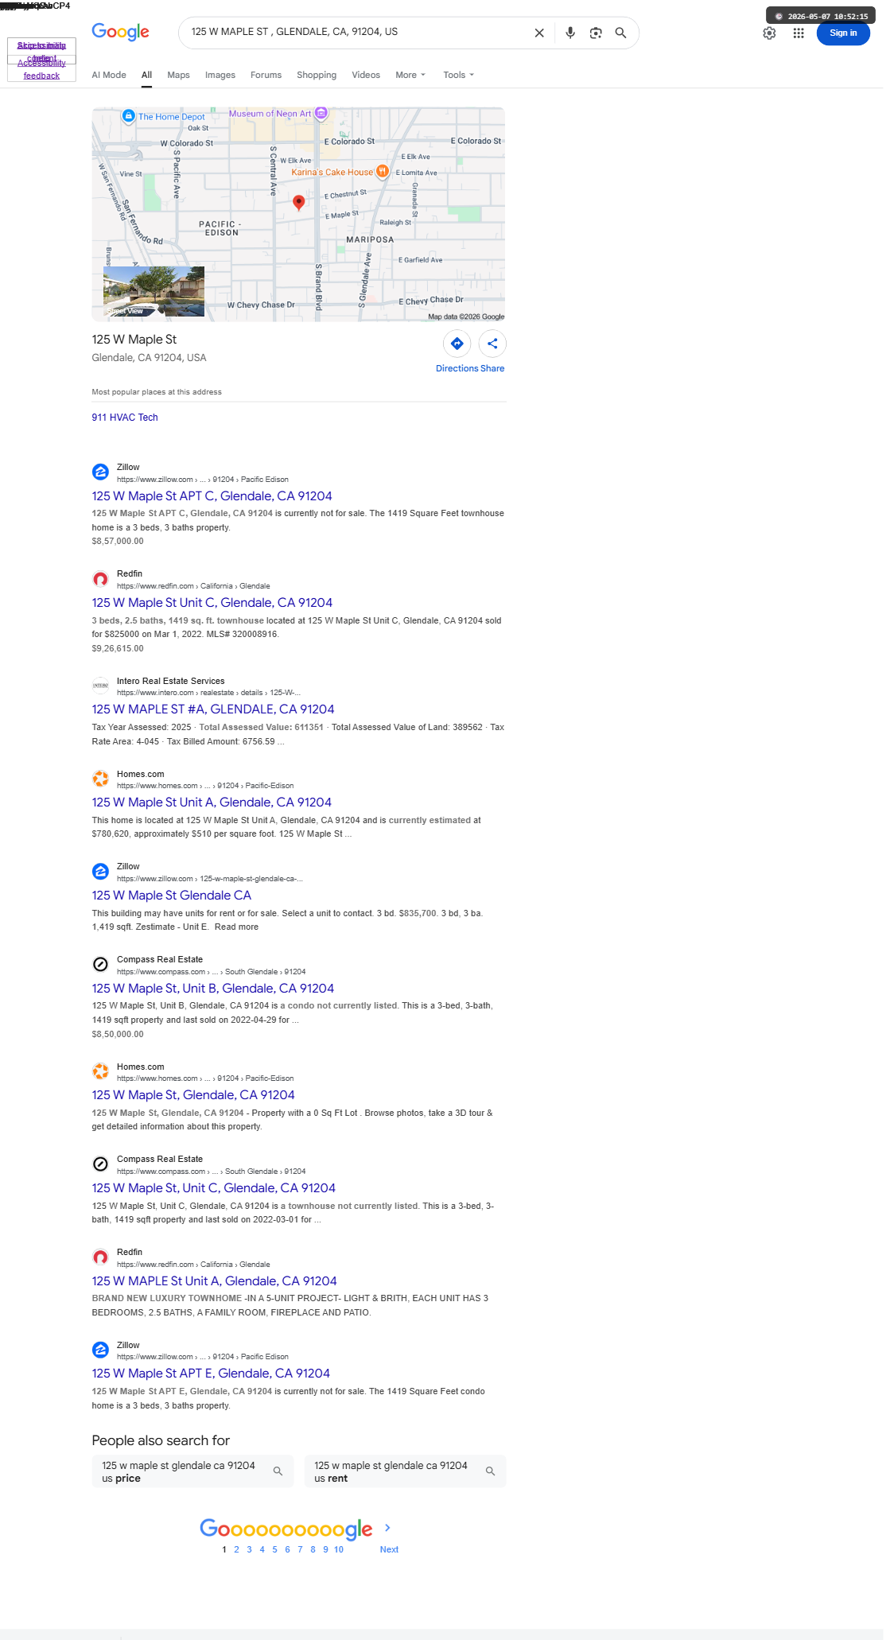894x1640 pixels.
Task: Open Street View thumbnail on map
Action: coord(154,292)
